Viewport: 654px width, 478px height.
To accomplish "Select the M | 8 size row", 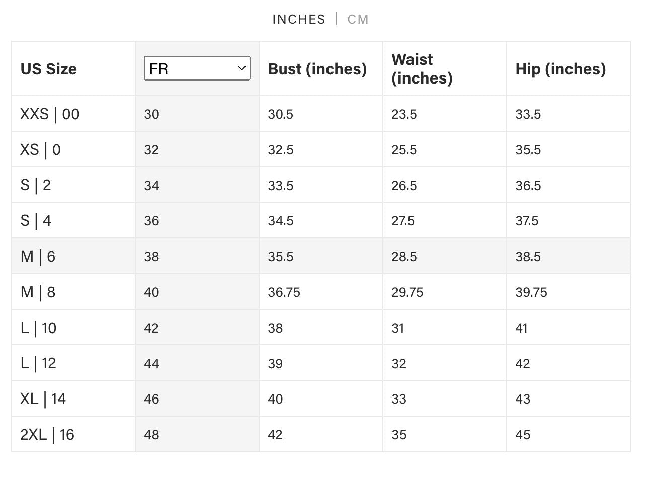I will (321, 292).
